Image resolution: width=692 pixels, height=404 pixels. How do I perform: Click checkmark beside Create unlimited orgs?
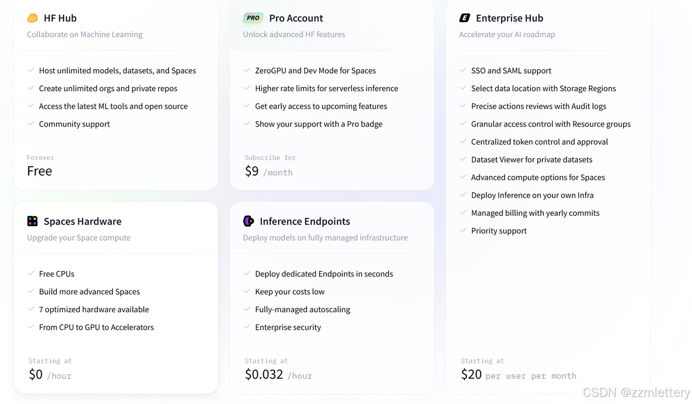[x=31, y=88]
